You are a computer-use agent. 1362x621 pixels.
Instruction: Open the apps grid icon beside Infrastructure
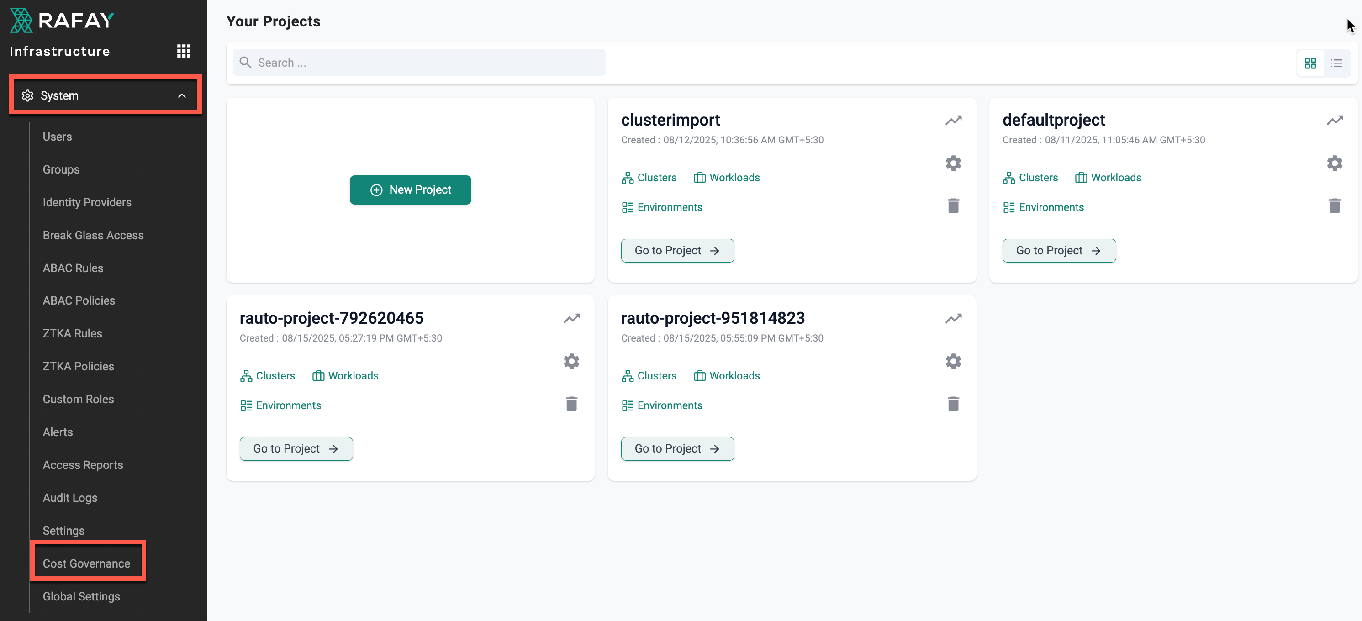point(184,51)
